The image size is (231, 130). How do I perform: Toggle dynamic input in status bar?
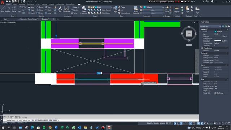tap(175, 123)
